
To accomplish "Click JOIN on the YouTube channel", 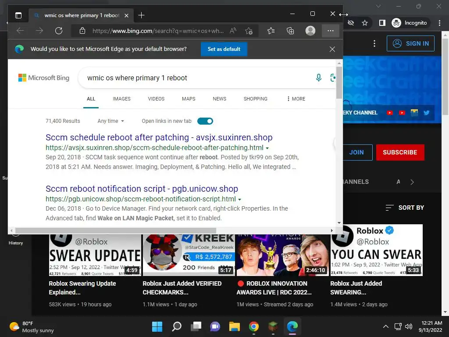I will pyautogui.click(x=356, y=152).
